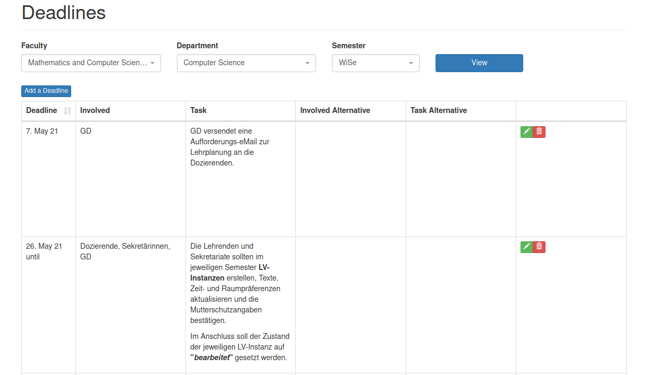Delete the 26. May 21 deadline
This screenshot has height=375, width=648.
coord(539,247)
